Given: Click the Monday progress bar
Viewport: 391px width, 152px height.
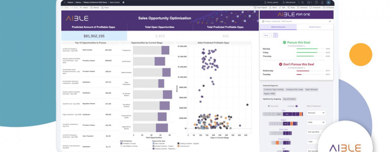Looking at the screenshot, I should point(310,49).
